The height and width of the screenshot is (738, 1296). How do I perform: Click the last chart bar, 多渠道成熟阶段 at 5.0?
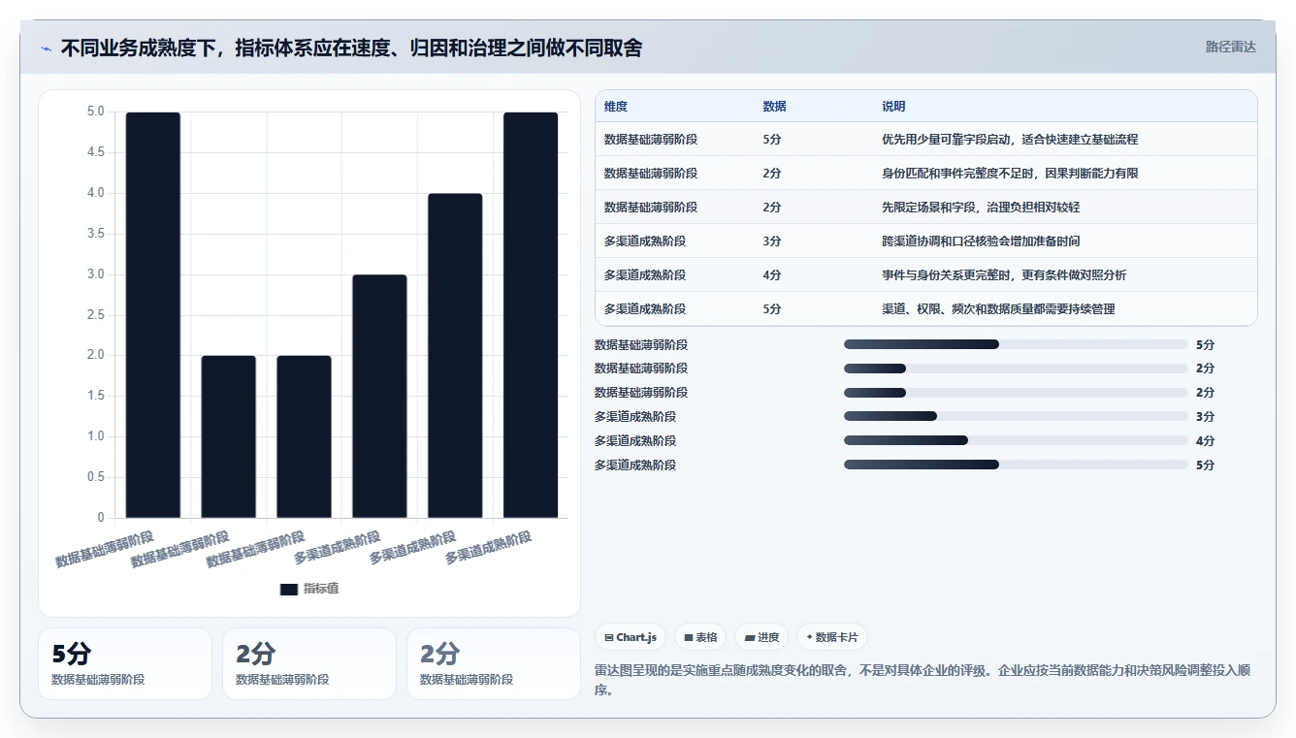coord(531,315)
